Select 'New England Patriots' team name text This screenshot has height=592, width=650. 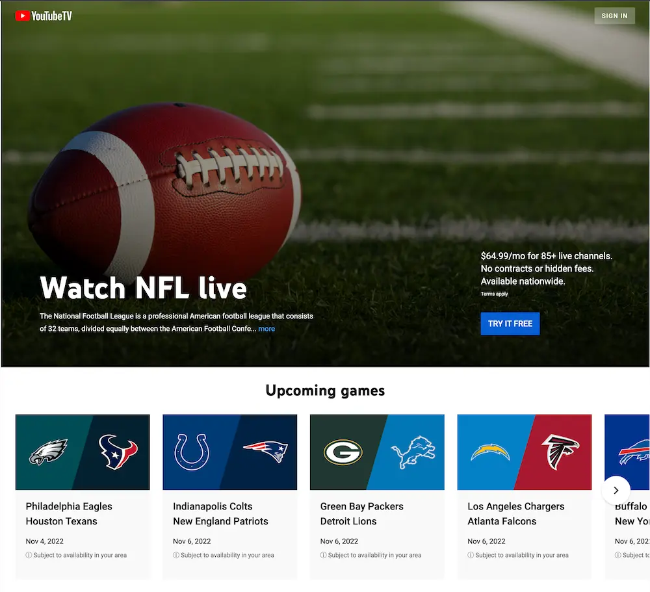point(220,521)
